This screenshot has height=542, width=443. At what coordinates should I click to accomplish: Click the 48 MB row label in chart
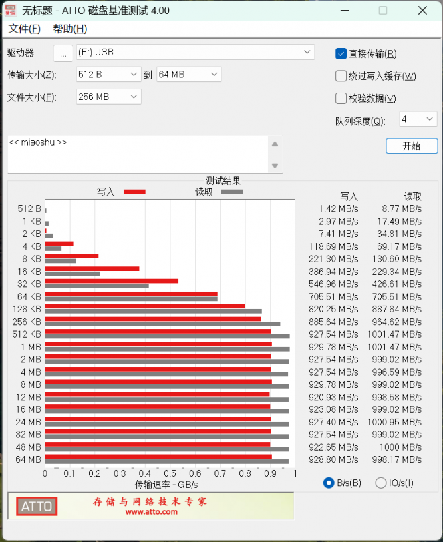(29, 447)
